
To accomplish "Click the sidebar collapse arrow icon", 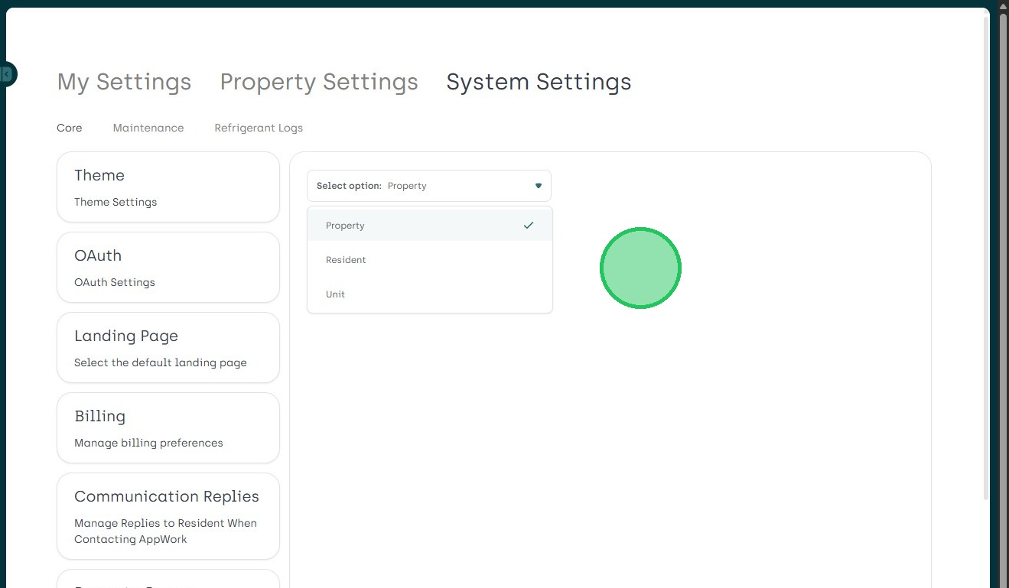I will click(6, 74).
